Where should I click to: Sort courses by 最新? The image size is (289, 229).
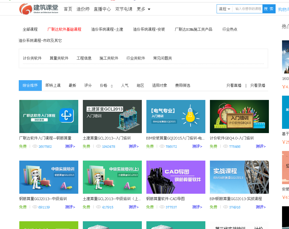click(x=72, y=86)
